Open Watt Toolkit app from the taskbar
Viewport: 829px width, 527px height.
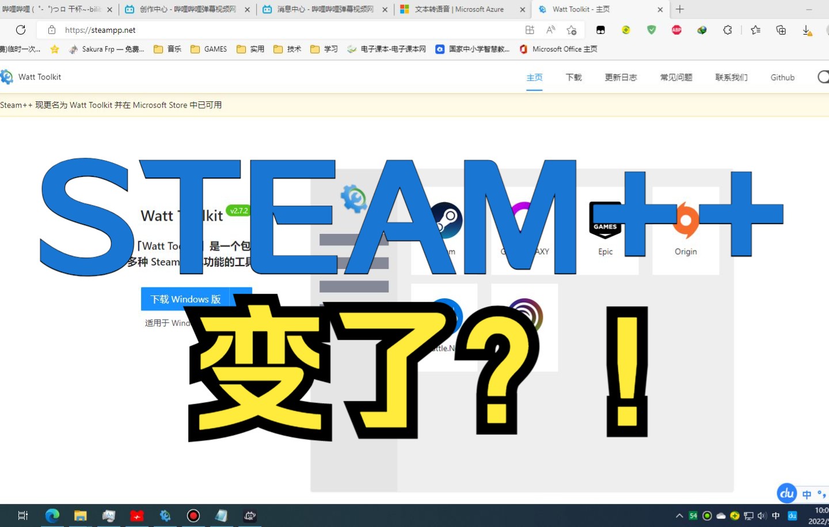pos(165,515)
